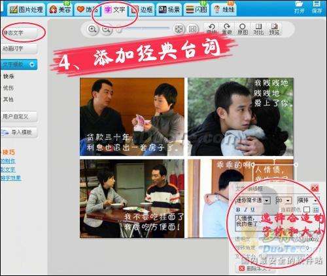Toggle underline U in text editor
The height and width of the screenshot is (276, 327).
pos(252,210)
